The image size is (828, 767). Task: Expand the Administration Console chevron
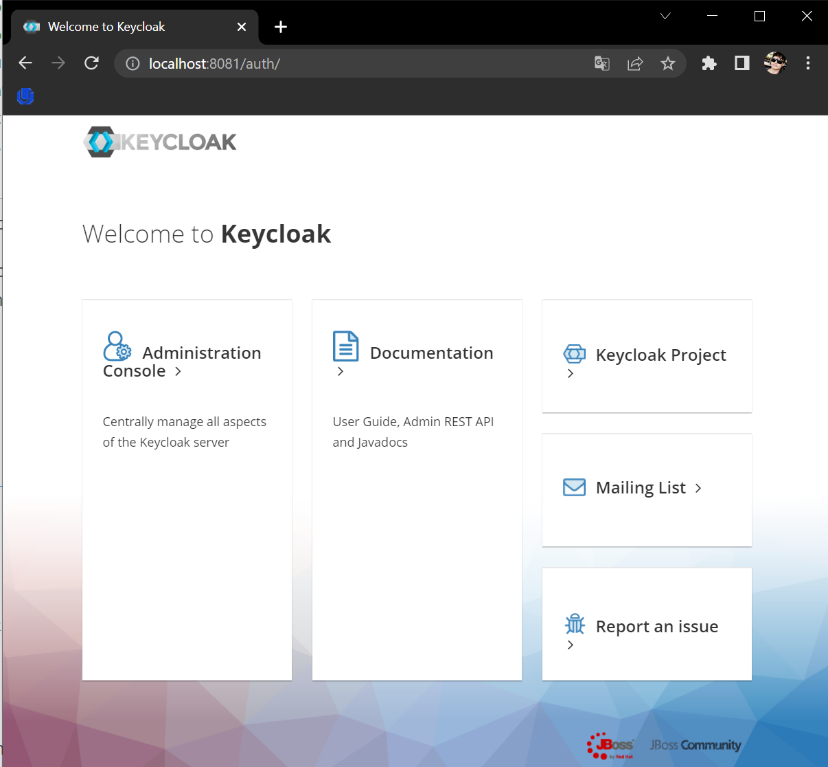pos(178,370)
